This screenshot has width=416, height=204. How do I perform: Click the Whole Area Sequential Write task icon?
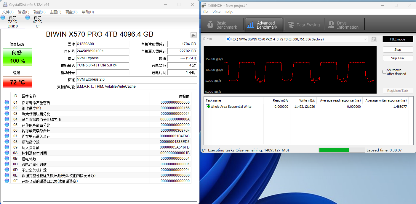(x=208, y=107)
